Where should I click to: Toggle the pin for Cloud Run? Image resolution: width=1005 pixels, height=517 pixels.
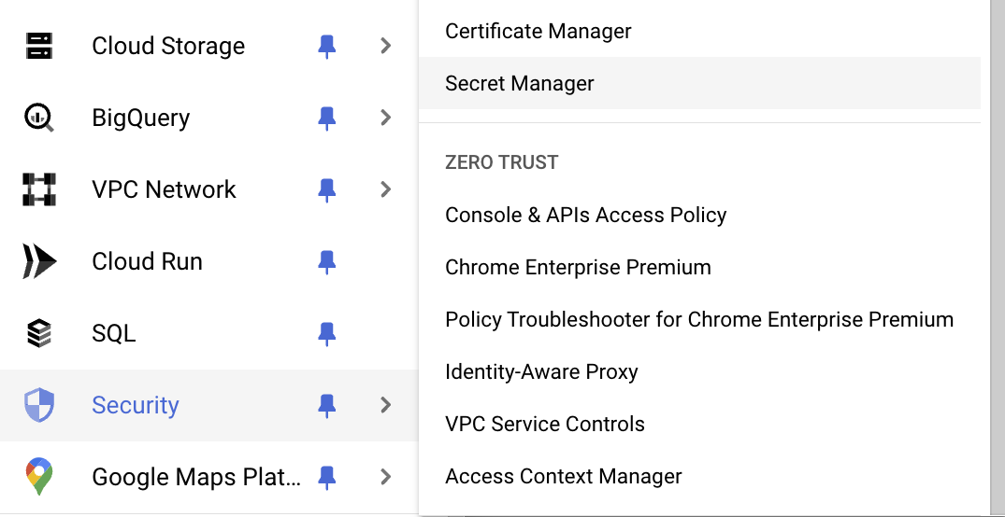pos(326,261)
